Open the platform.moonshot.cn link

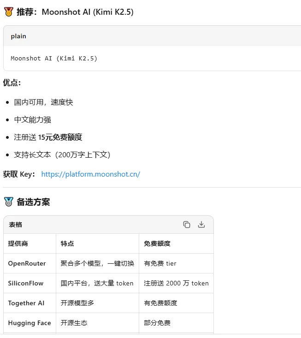pos(91,174)
